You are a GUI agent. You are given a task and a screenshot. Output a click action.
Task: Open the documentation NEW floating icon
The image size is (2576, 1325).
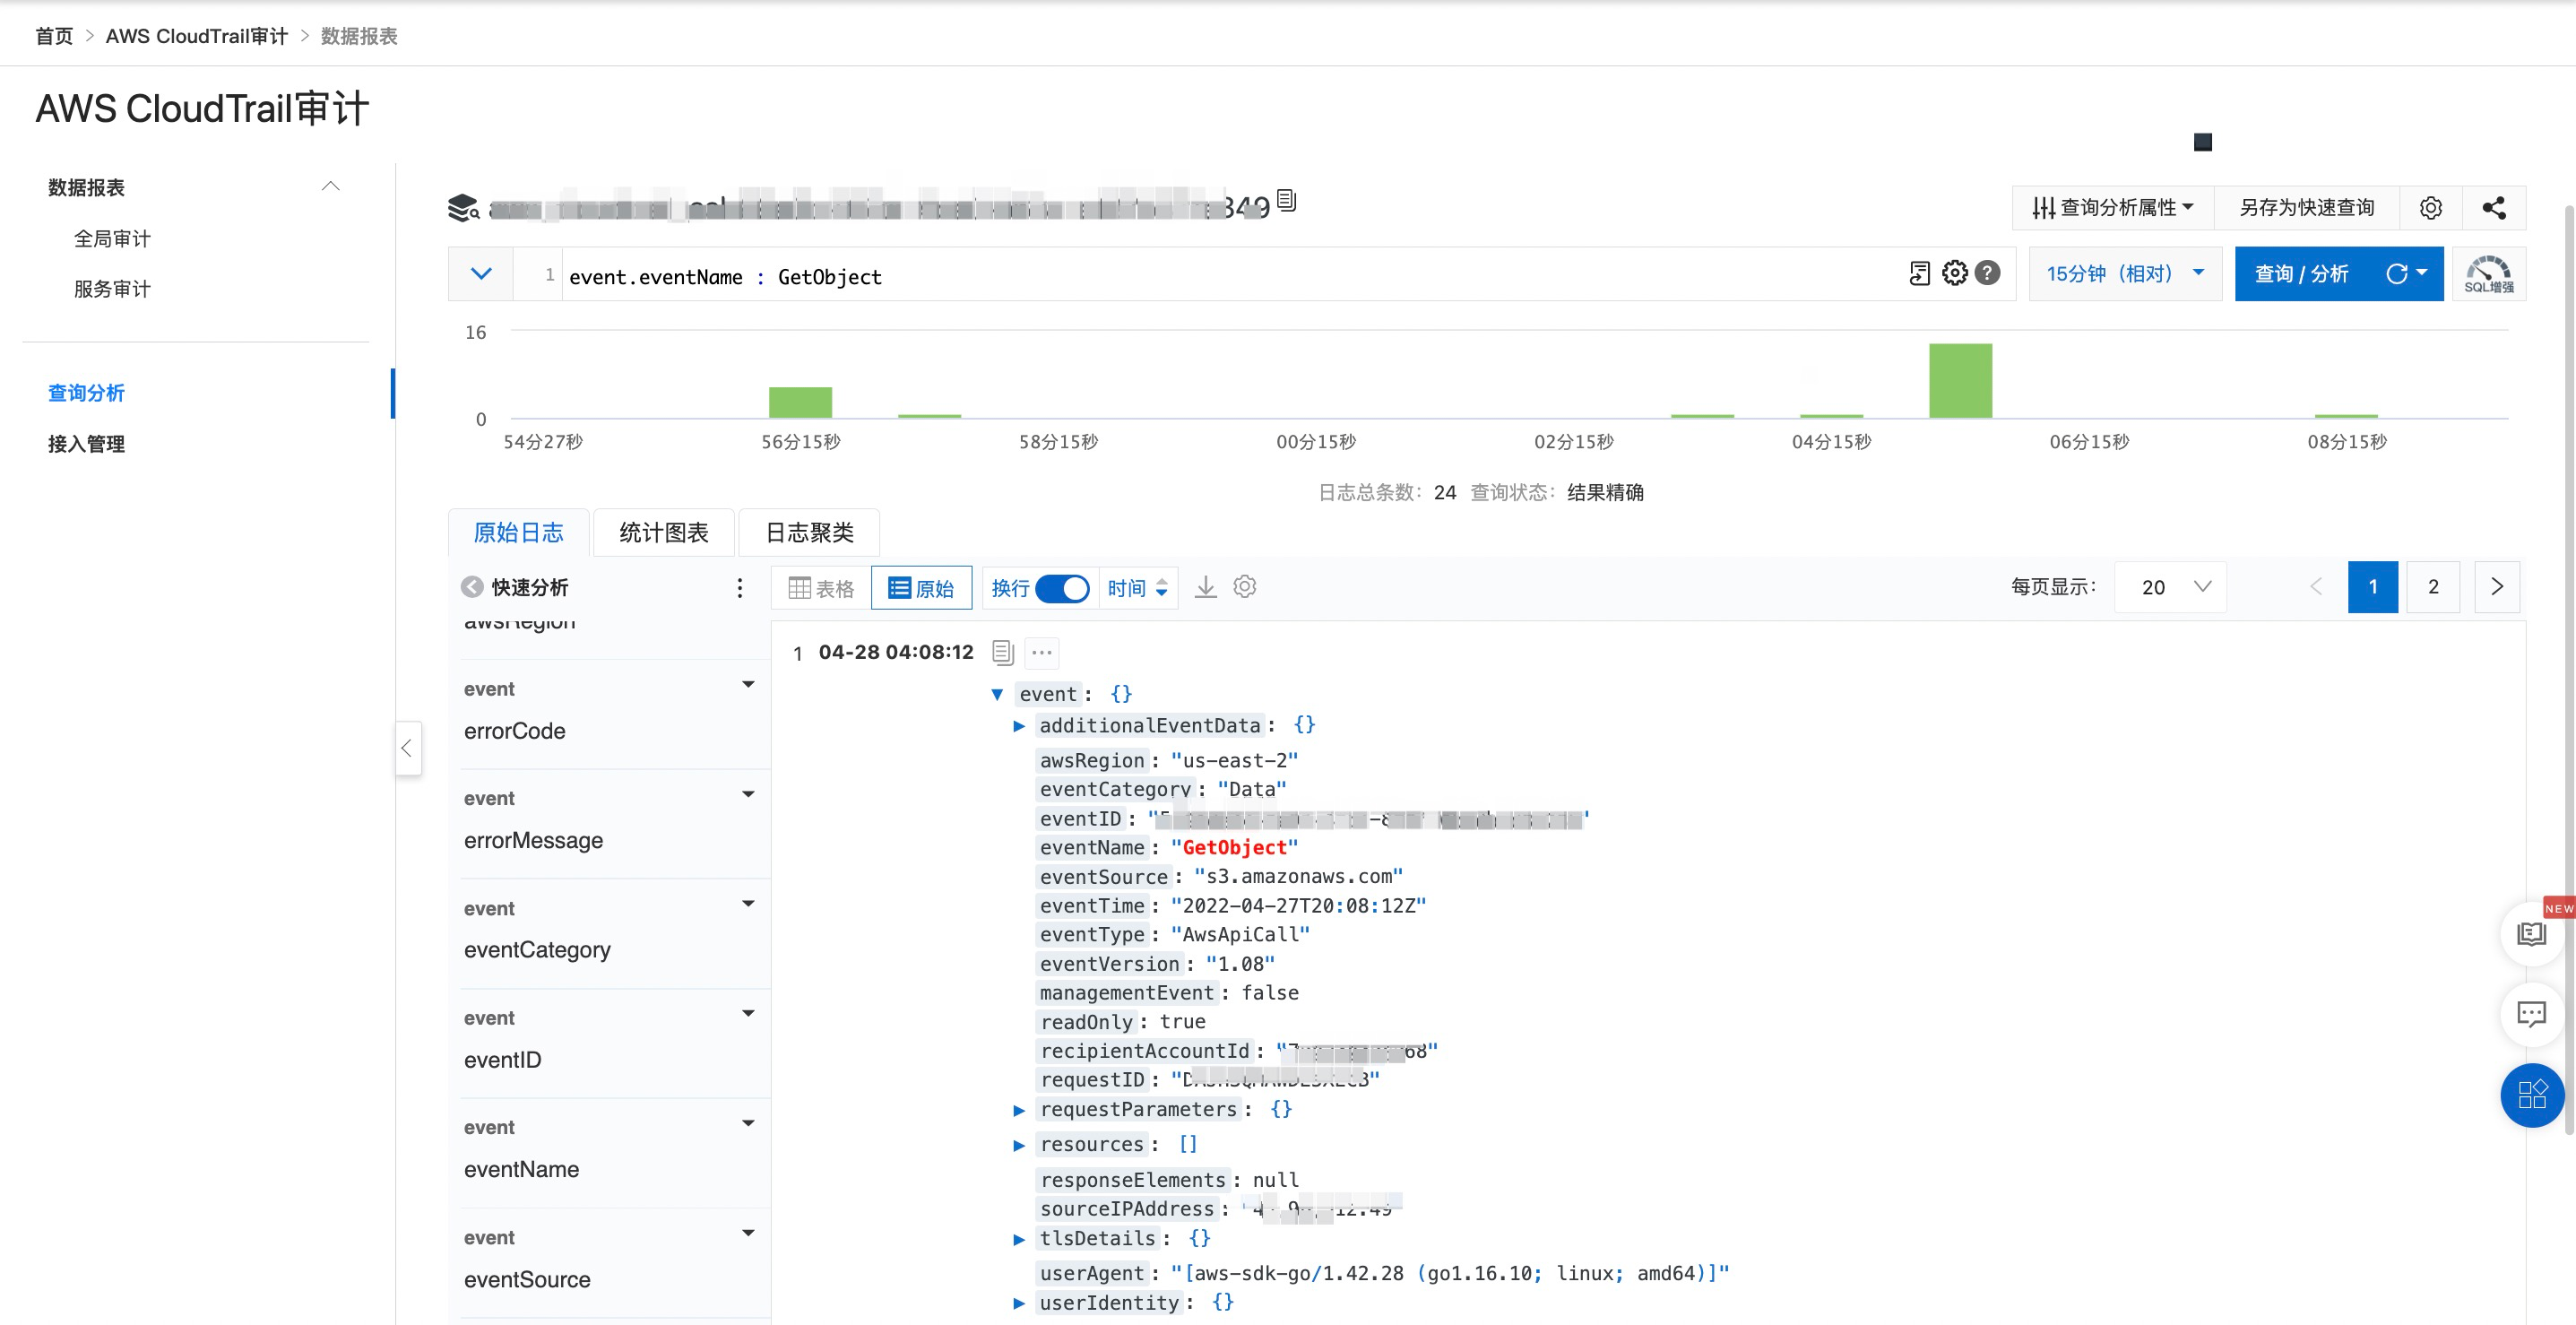(x=2532, y=933)
